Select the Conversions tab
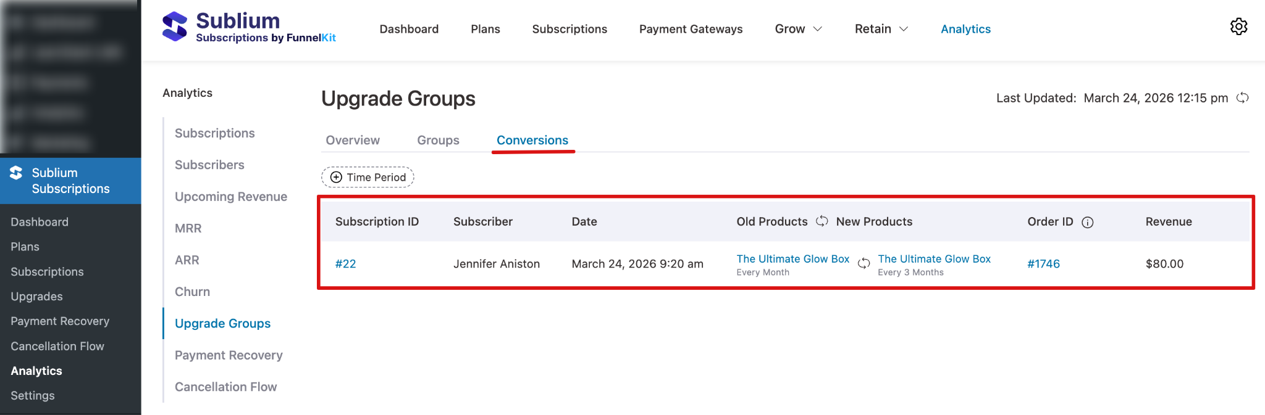This screenshot has height=415, width=1265. (532, 140)
